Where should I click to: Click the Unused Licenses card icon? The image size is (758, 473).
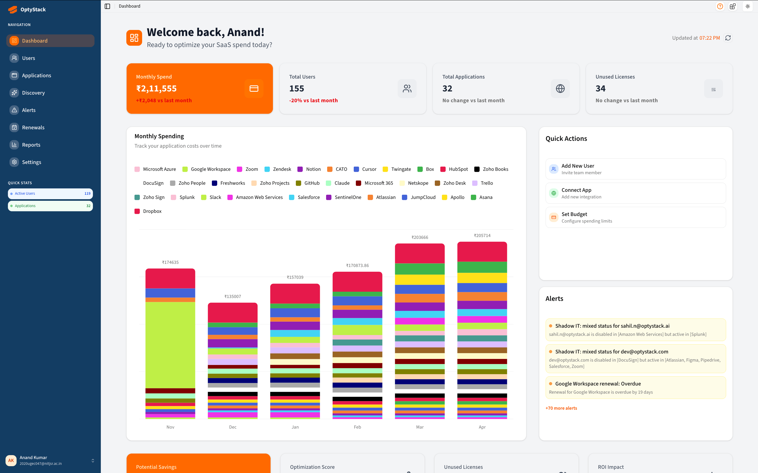[714, 89]
